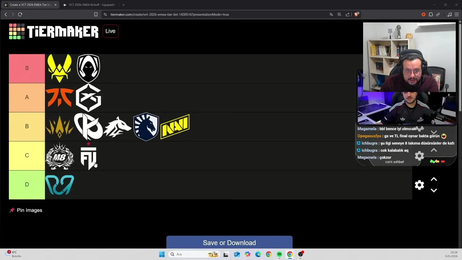
Task: Open settings gear for the D tier row
Action: coord(419,185)
